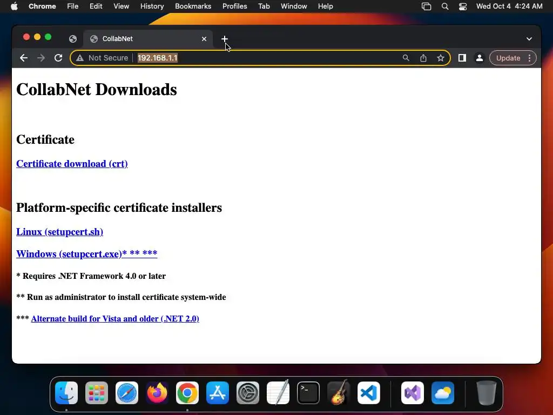Click the red close window button
This screenshot has width=553, height=415.
coord(26,37)
